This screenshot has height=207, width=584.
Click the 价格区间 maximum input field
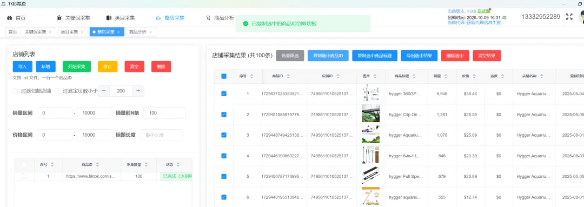94,135
